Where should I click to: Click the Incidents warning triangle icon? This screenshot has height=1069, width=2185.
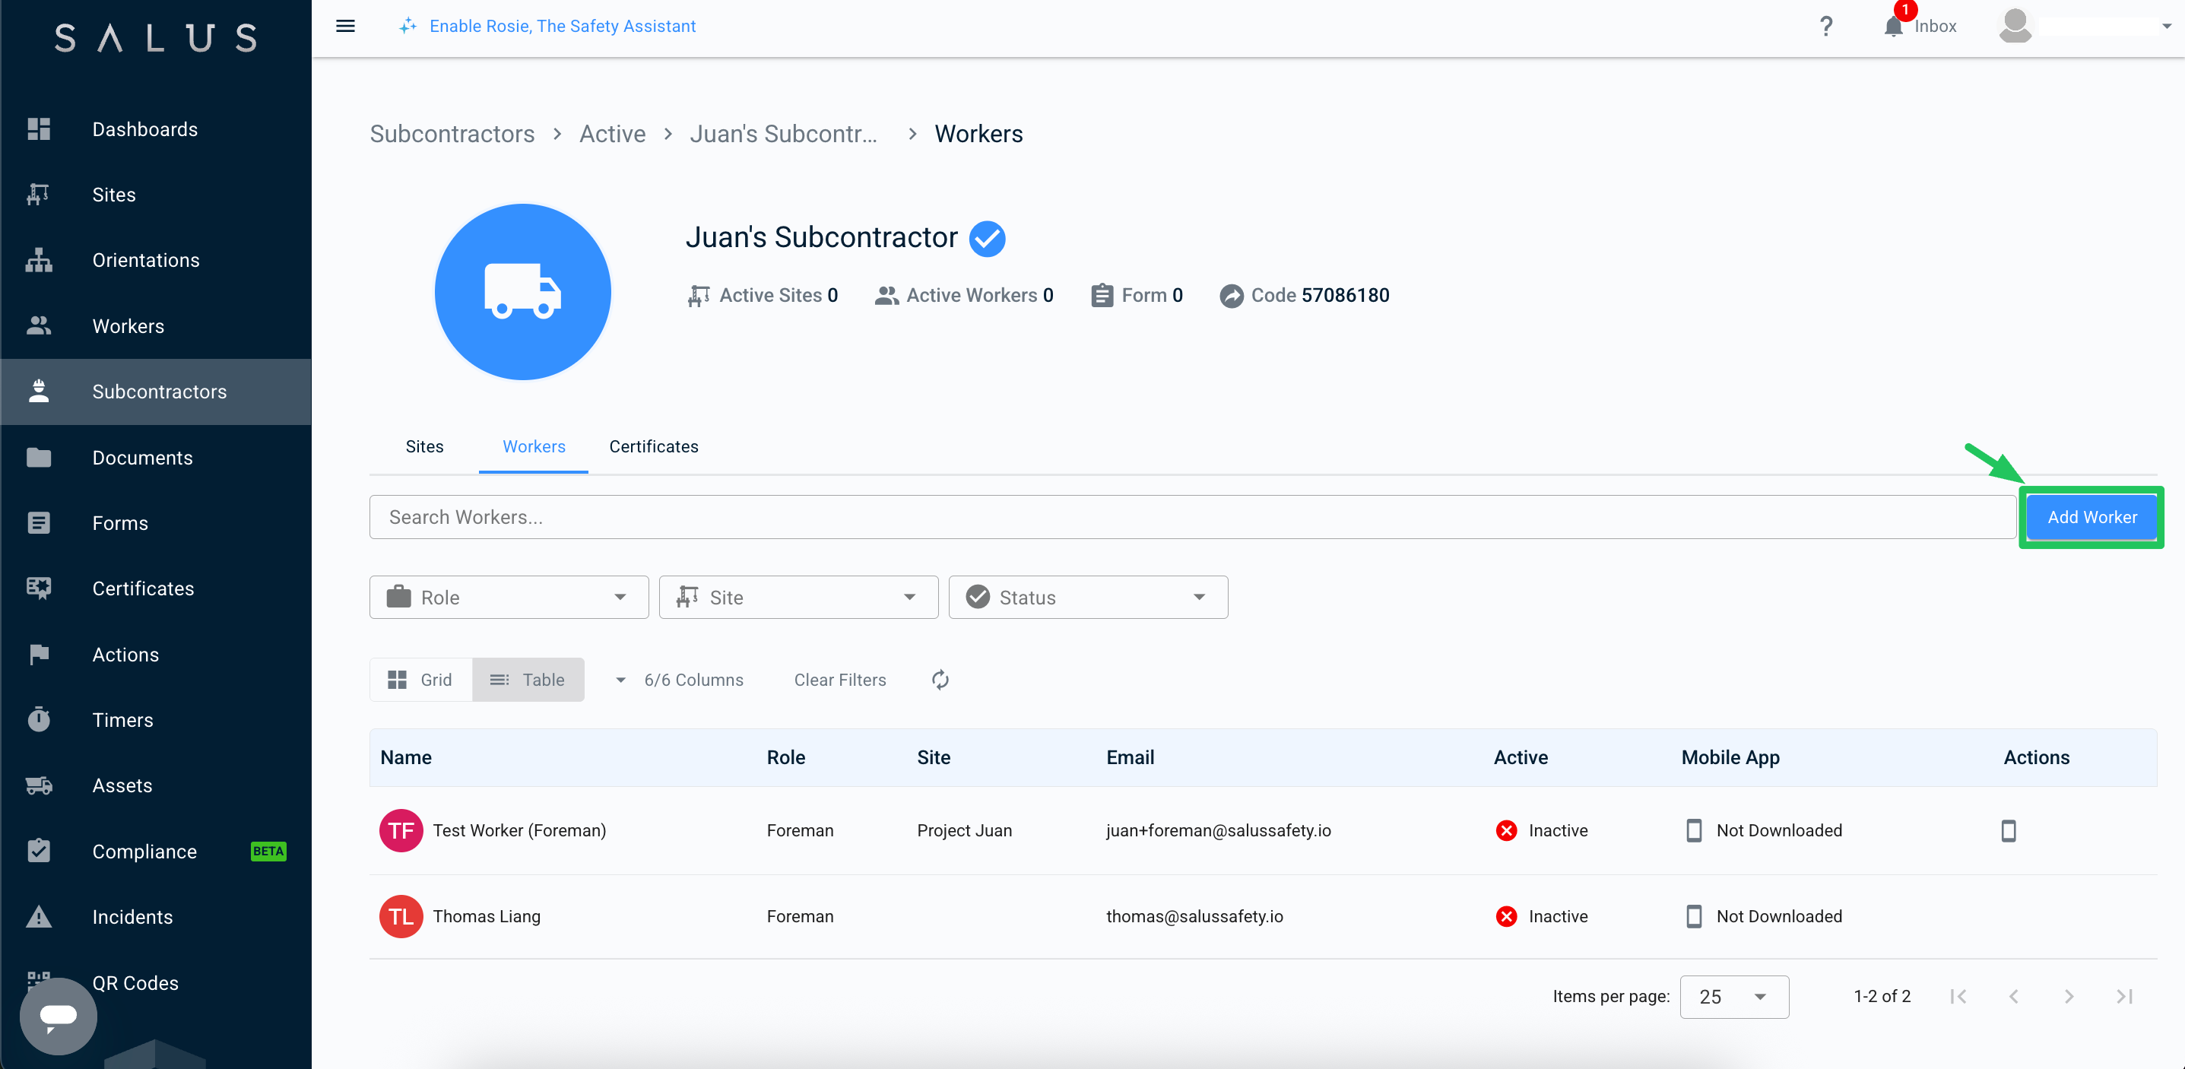(39, 916)
